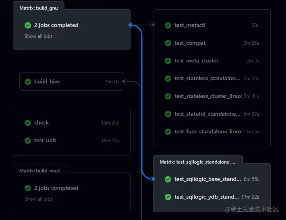Screen dimensions: 286x220
Task: Click the blue connector dot on build_gnu
Action: pos(130,25)
